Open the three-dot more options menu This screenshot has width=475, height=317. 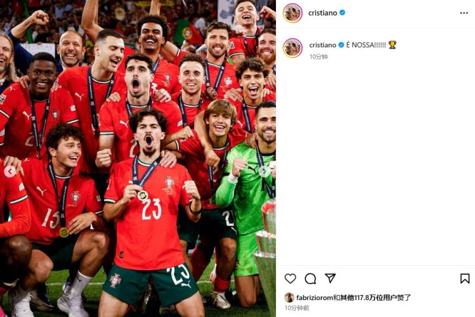pyautogui.click(x=464, y=13)
